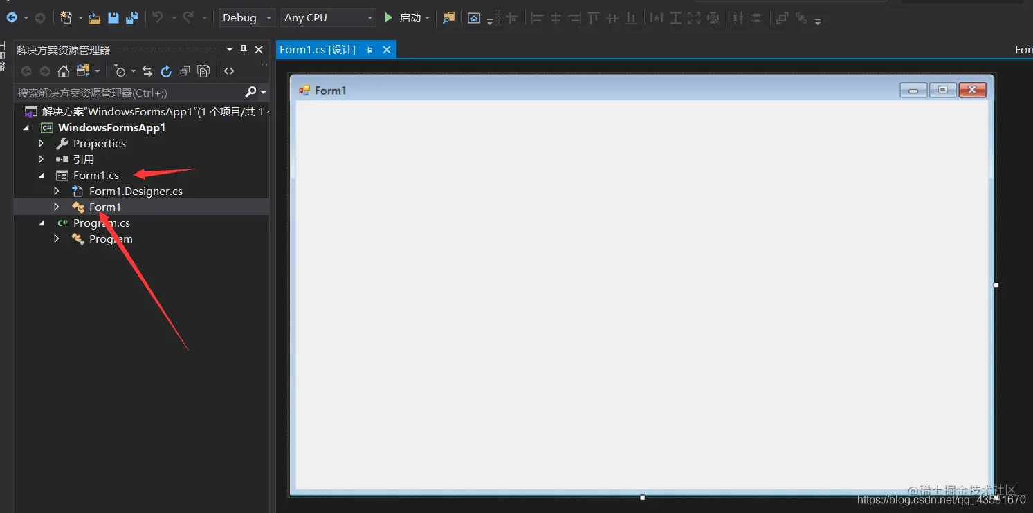1033x513 pixels.
Task: Click the form's bottom-edge resize handle
Action: [x=643, y=498]
